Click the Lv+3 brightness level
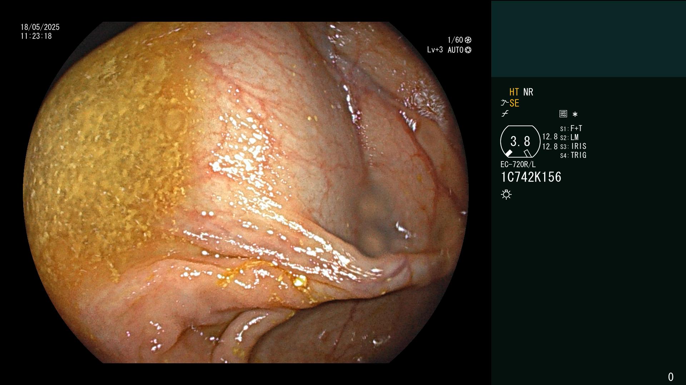686x385 pixels. (x=435, y=50)
